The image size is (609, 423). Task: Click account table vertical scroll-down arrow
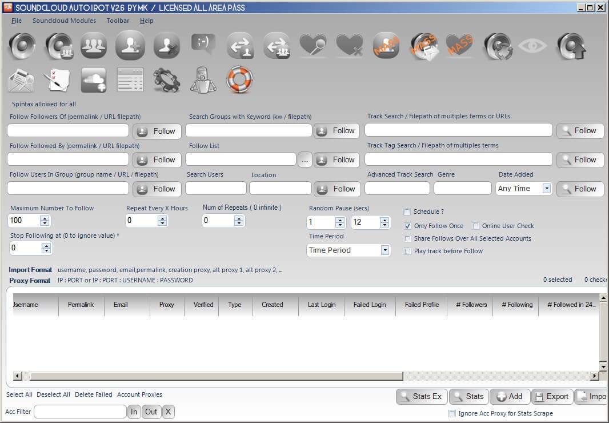(603, 366)
